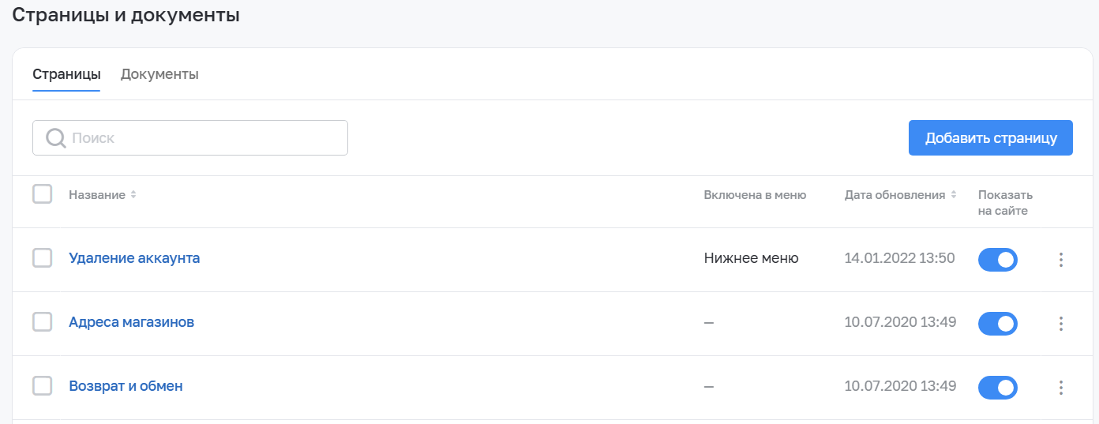Click the search magnifier icon

coord(56,138)
